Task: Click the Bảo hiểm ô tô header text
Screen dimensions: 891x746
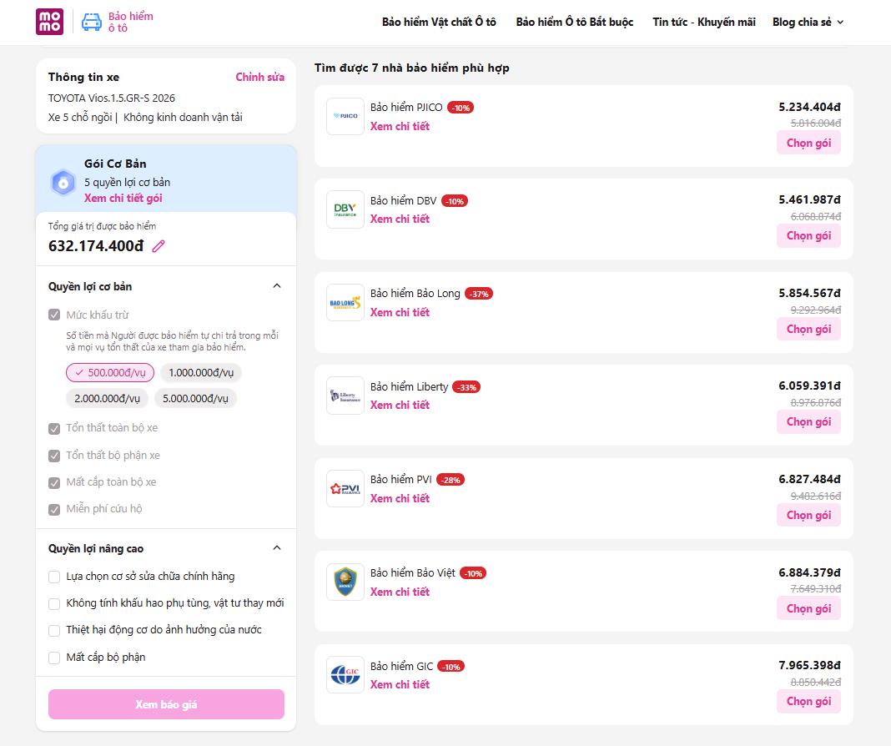Action: point(131,23)
